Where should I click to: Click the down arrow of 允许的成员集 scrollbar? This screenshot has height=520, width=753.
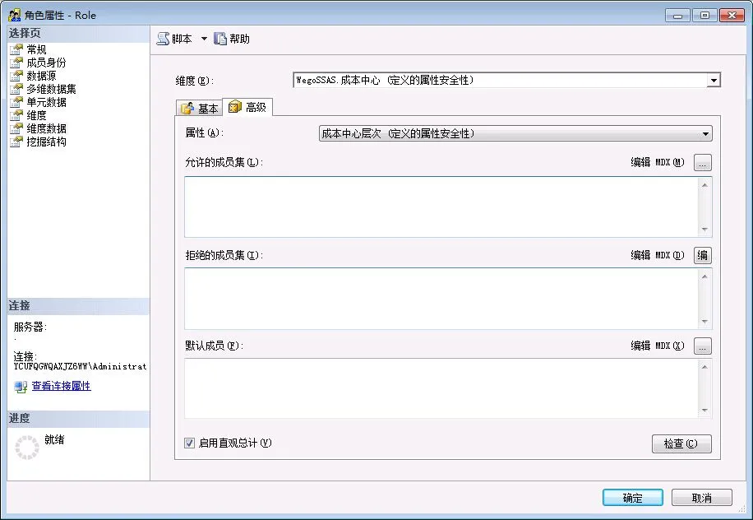pos(704,230)
